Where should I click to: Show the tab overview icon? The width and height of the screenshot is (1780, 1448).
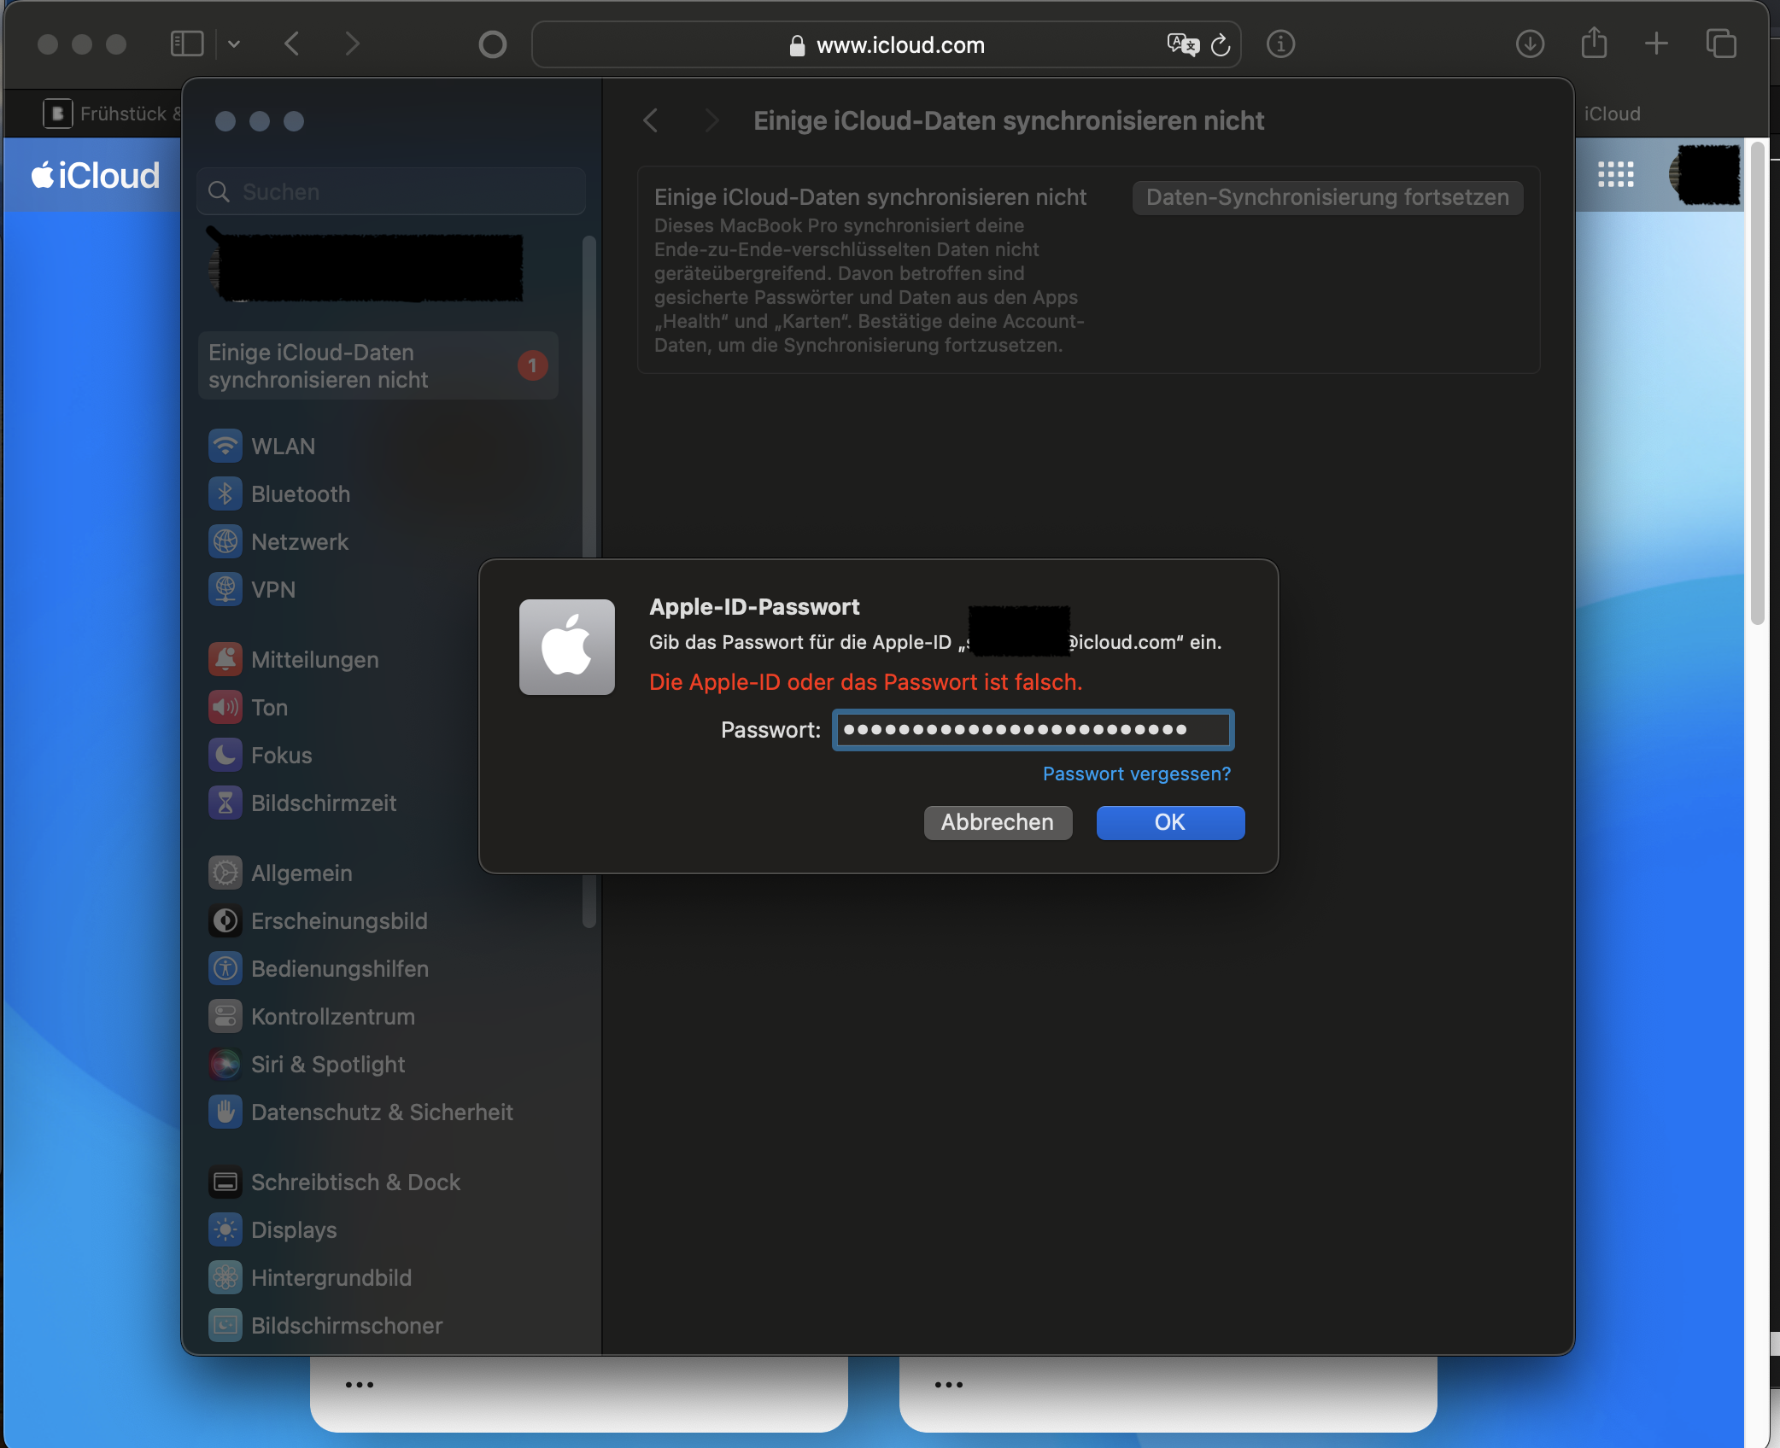click(1720, 44)
